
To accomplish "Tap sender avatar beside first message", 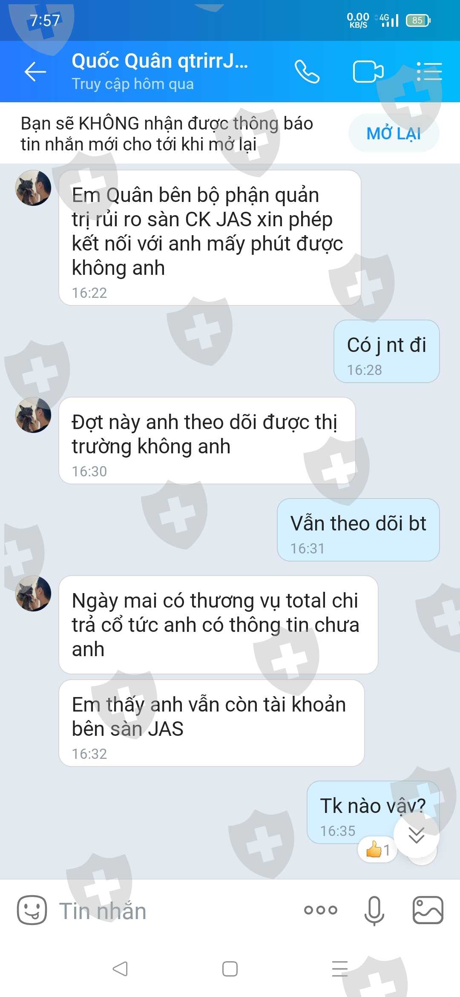I will pyautogui.click(x=33, y=188).
